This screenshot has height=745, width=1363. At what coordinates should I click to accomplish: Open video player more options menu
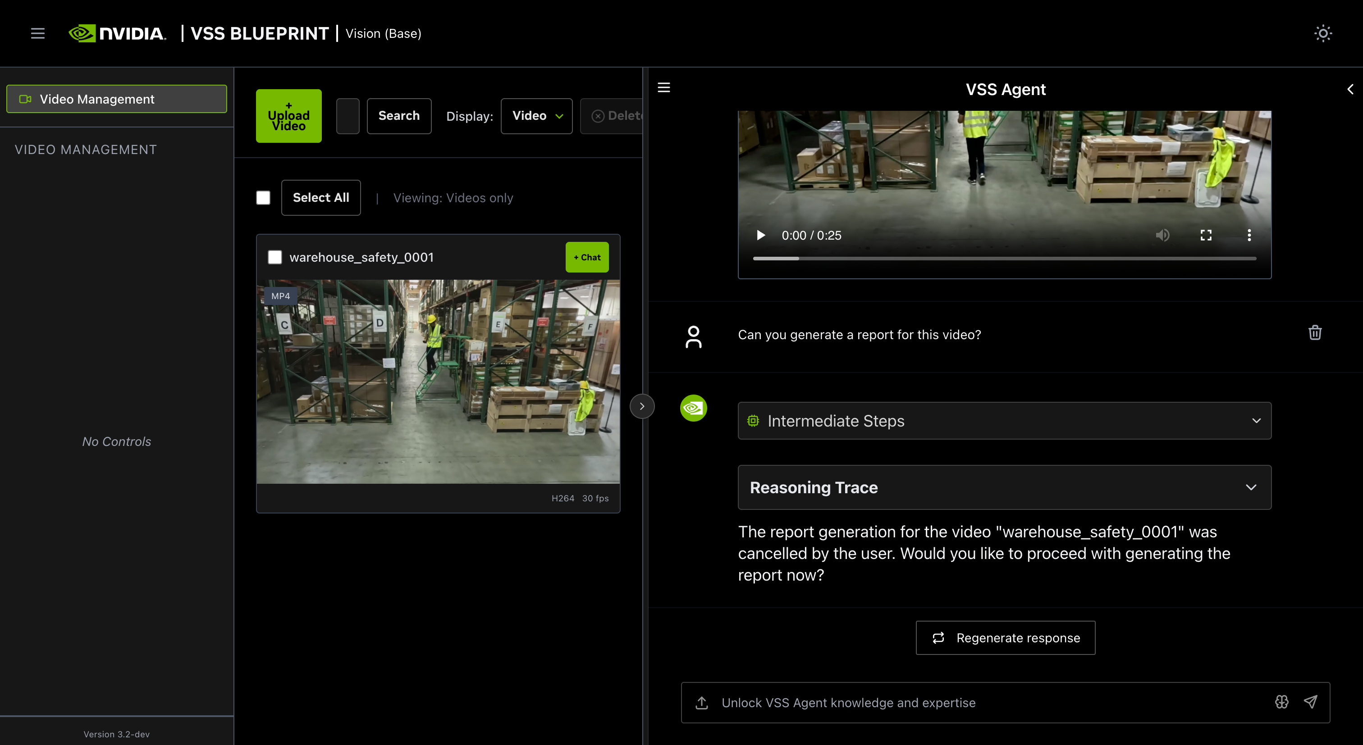click(x=1249, y=235)
